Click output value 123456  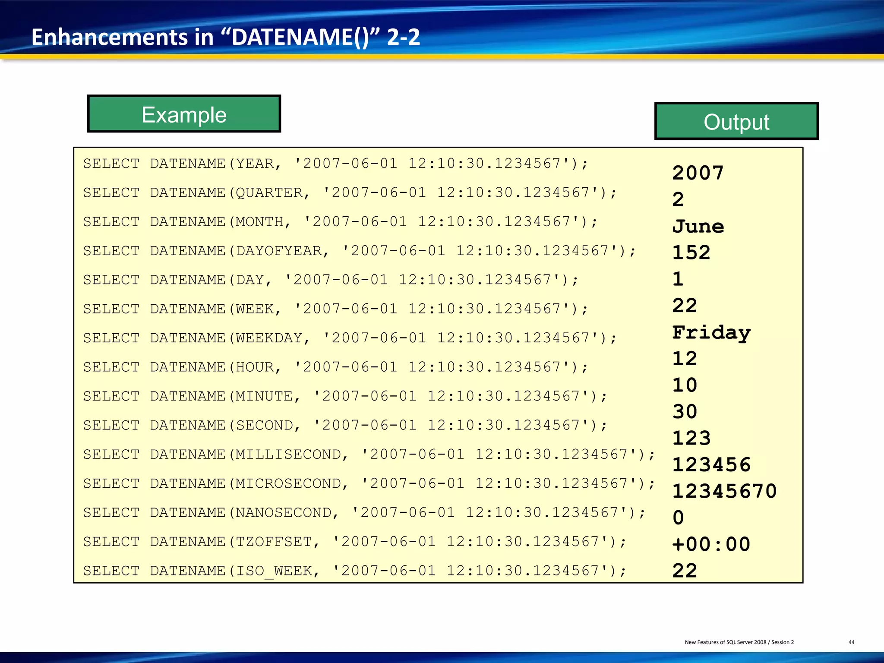(x=711, y=465)
